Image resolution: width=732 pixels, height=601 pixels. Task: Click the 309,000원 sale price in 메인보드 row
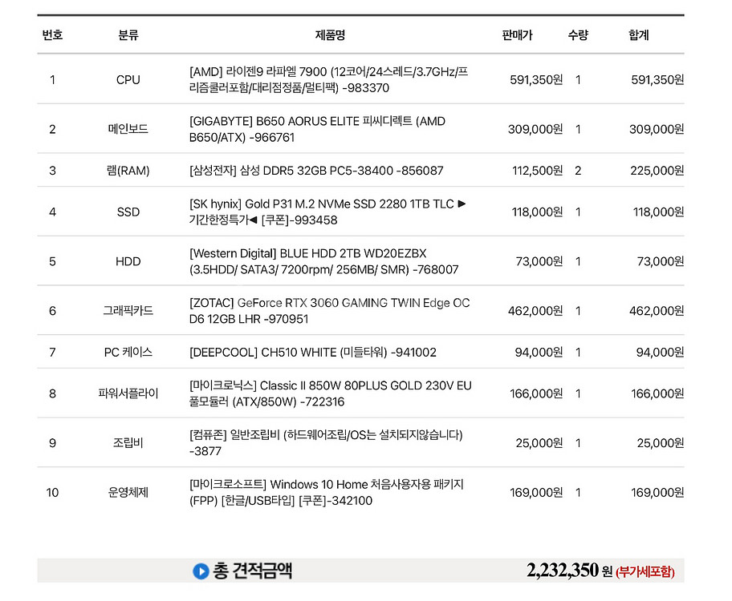click(x=535, y=129)
